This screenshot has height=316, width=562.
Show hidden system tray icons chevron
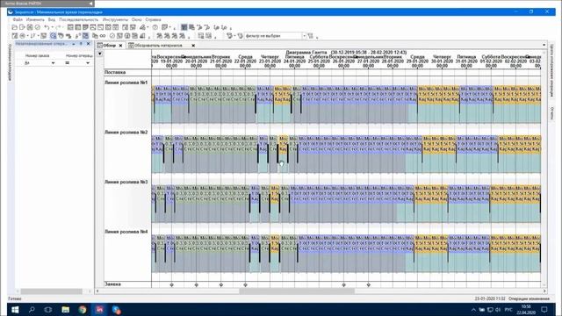point(473,309)
